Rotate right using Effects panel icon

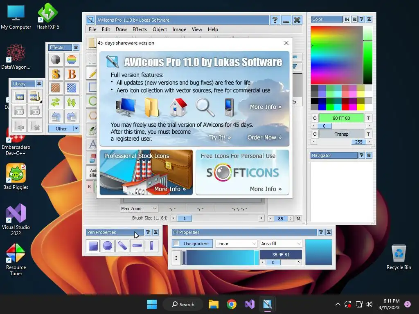(x=71, y=117)
